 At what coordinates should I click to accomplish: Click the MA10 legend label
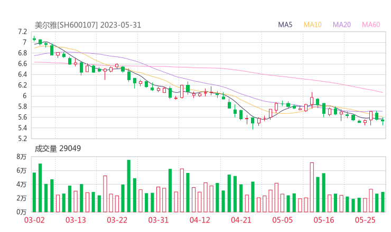point(312,25)
